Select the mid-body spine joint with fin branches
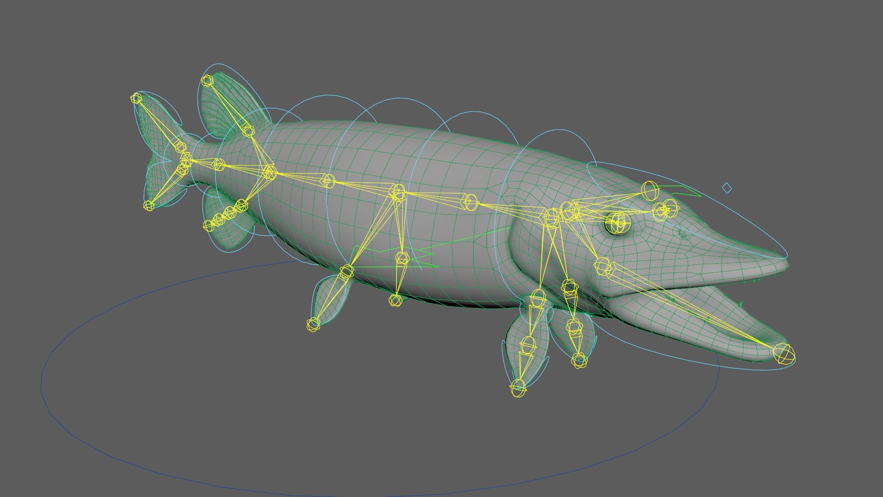 [398, 192]
